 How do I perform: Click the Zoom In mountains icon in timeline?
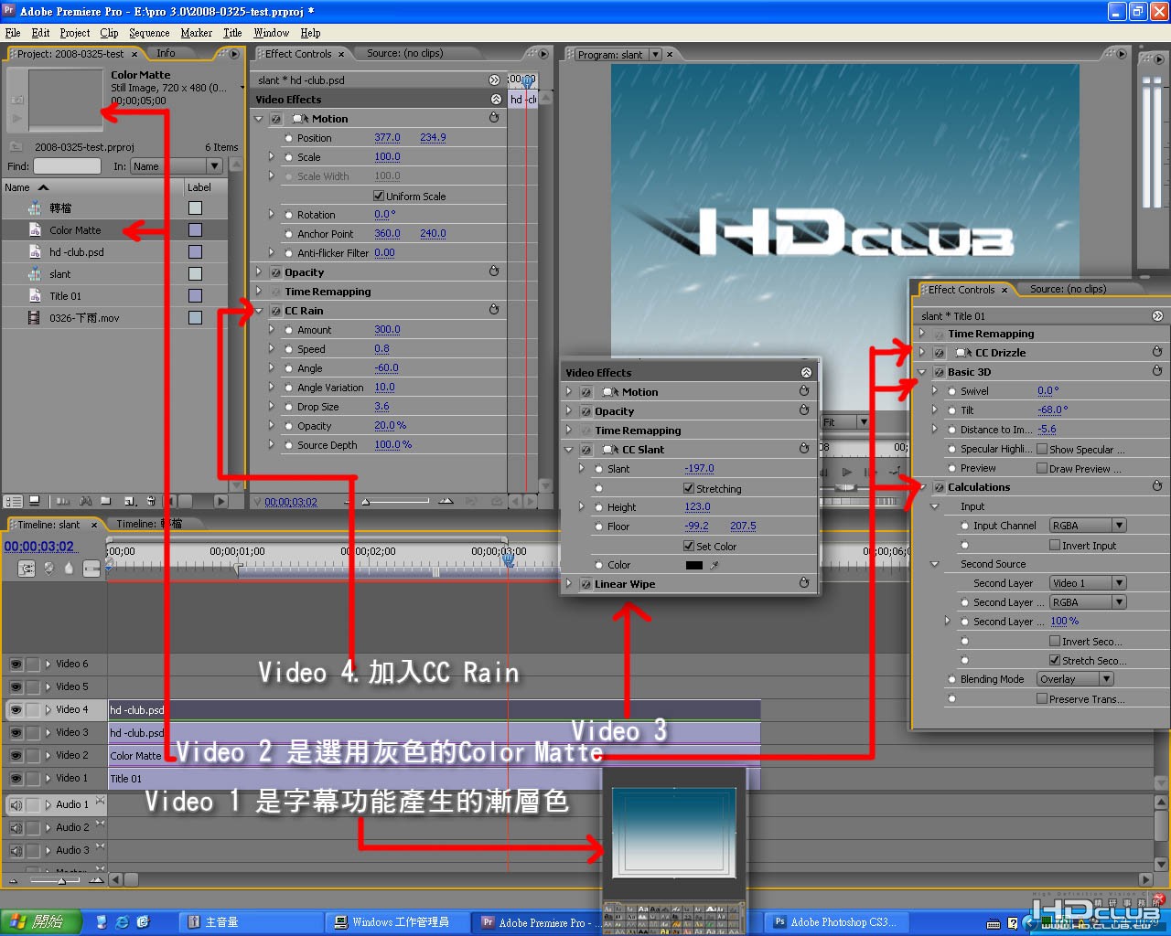tap(95, 880)
